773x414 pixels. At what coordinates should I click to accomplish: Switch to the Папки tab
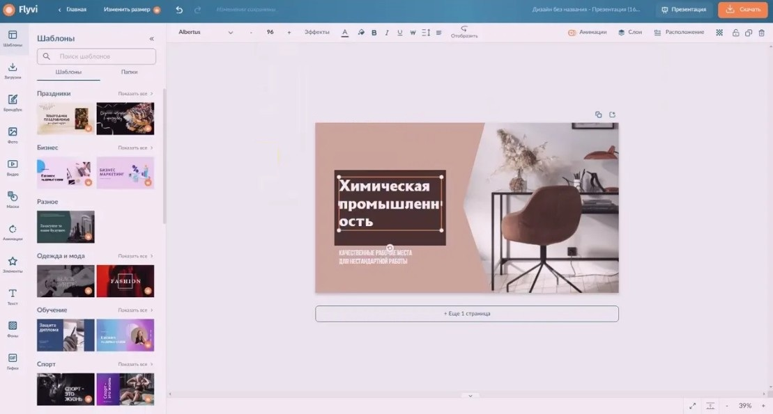(x=129, y=72)
